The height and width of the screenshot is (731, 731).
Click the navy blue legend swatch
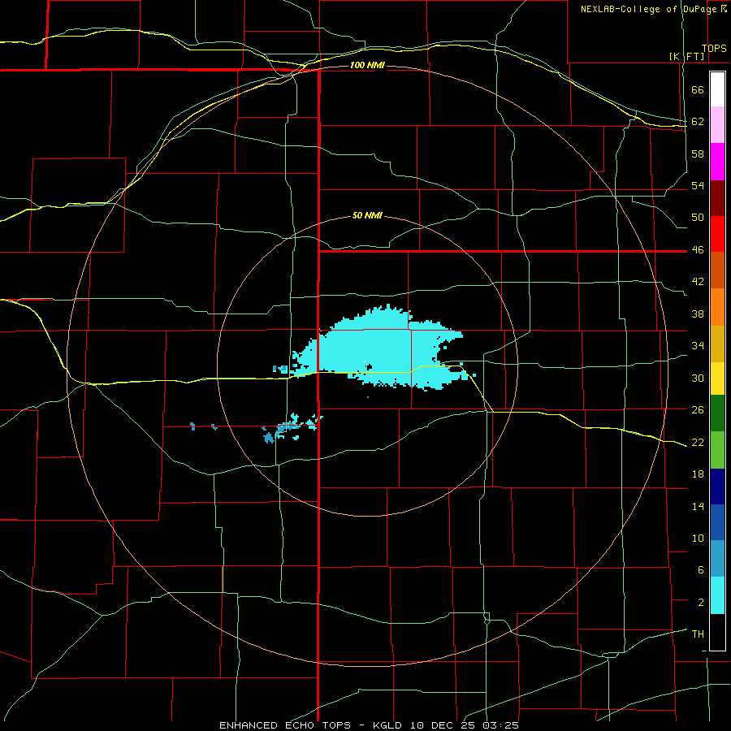(x=717, y=487)
